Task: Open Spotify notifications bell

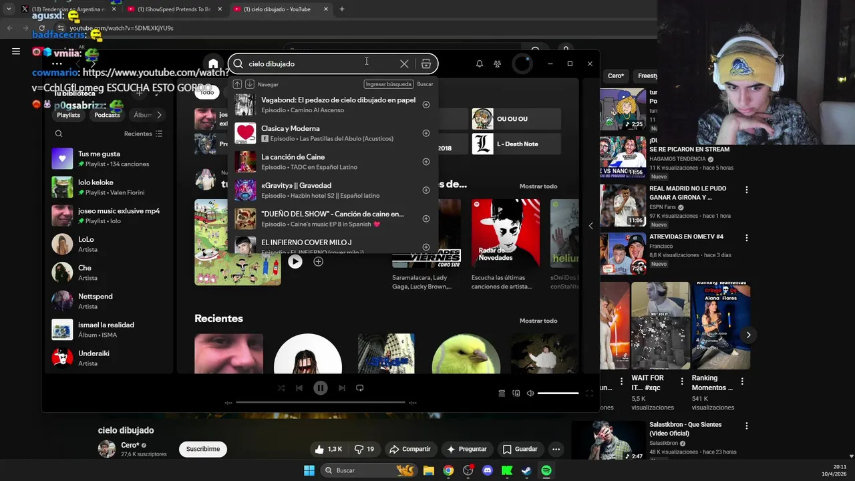Action: pyautogui.click(x=479, y=63)
